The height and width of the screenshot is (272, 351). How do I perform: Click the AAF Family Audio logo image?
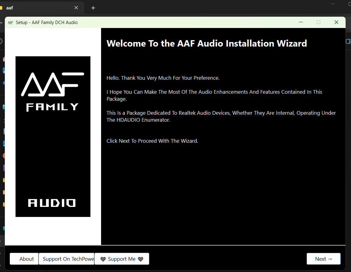tap(53, 136)
